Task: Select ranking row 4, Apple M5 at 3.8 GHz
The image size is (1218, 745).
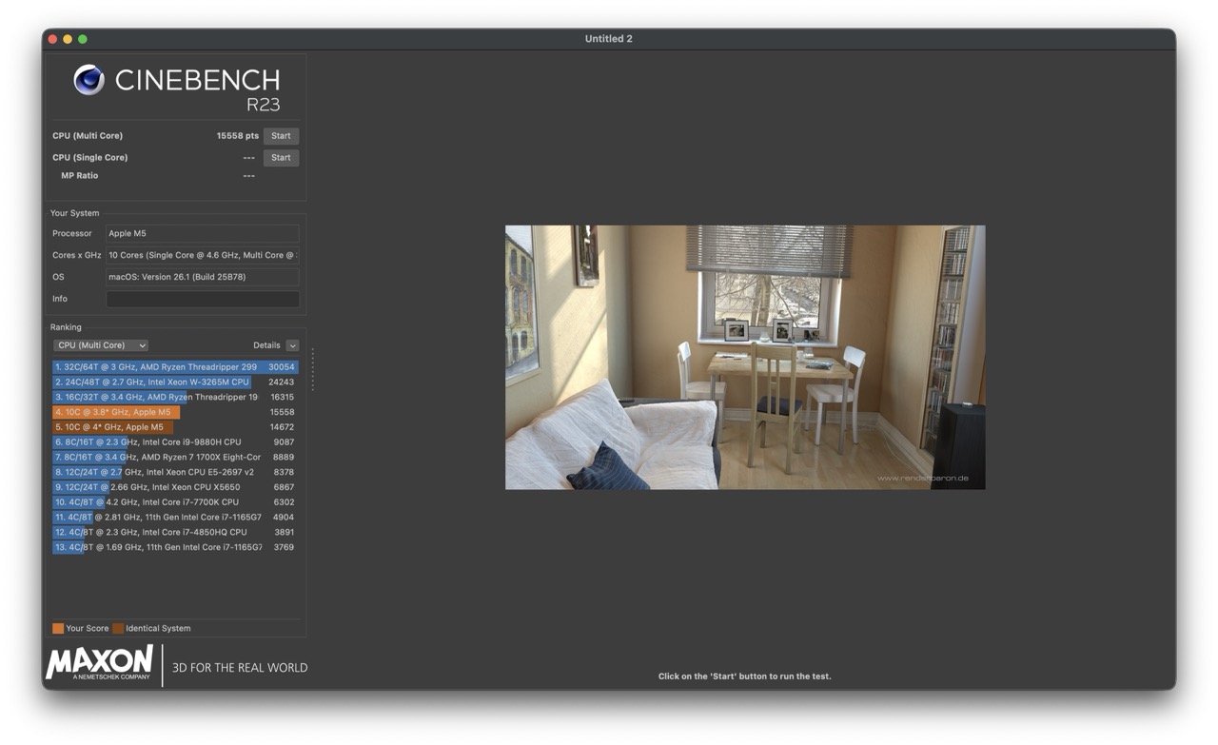Action: click(x=175, y=413)
